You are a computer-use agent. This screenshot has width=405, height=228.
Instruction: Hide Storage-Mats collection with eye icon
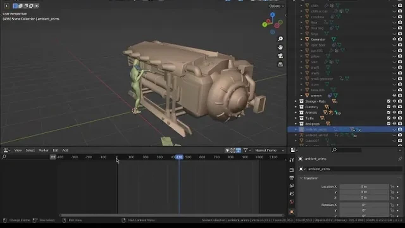(x=394, y=101)
